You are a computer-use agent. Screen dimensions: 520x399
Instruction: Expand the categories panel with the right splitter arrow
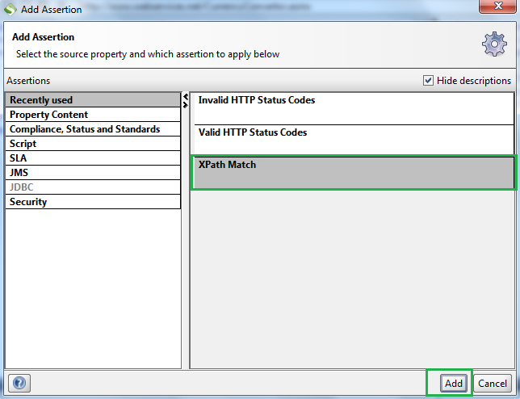point(186,104)
